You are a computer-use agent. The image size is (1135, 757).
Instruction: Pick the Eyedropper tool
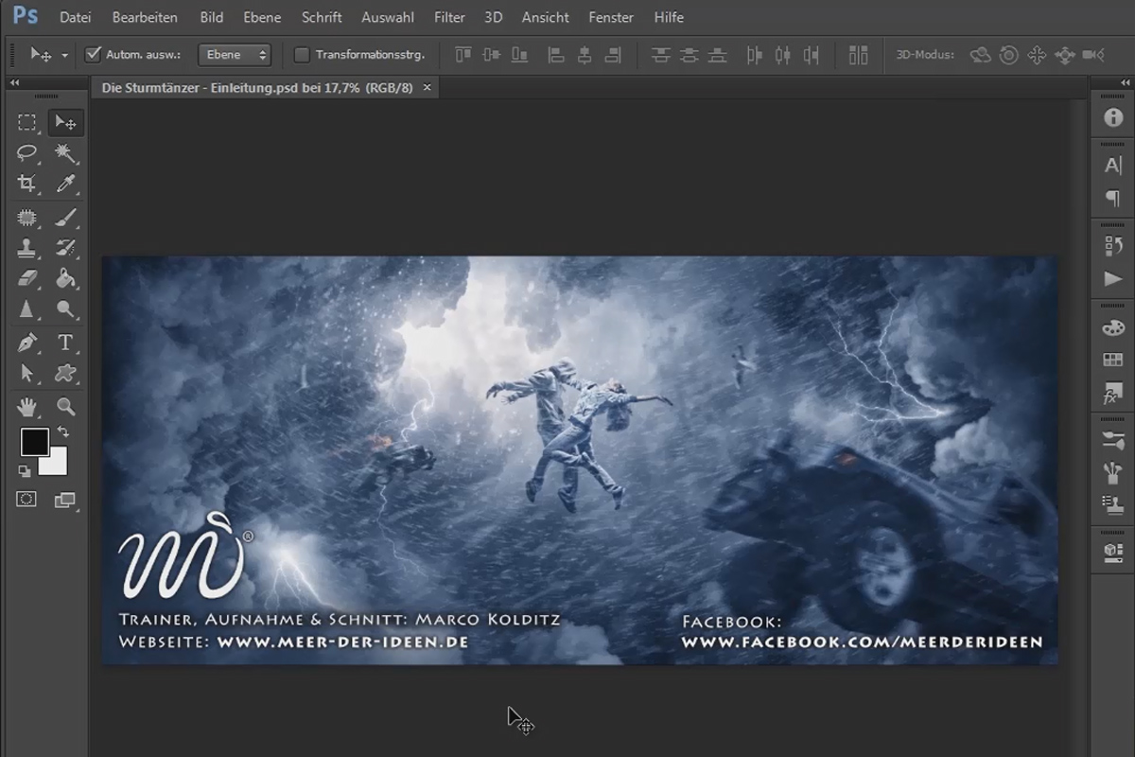(65, 184)
